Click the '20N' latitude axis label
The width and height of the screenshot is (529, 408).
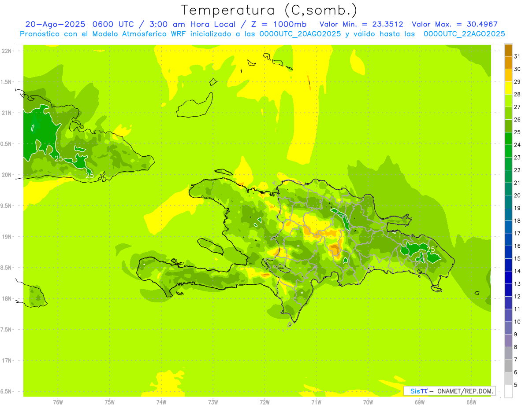coord(7,175)
